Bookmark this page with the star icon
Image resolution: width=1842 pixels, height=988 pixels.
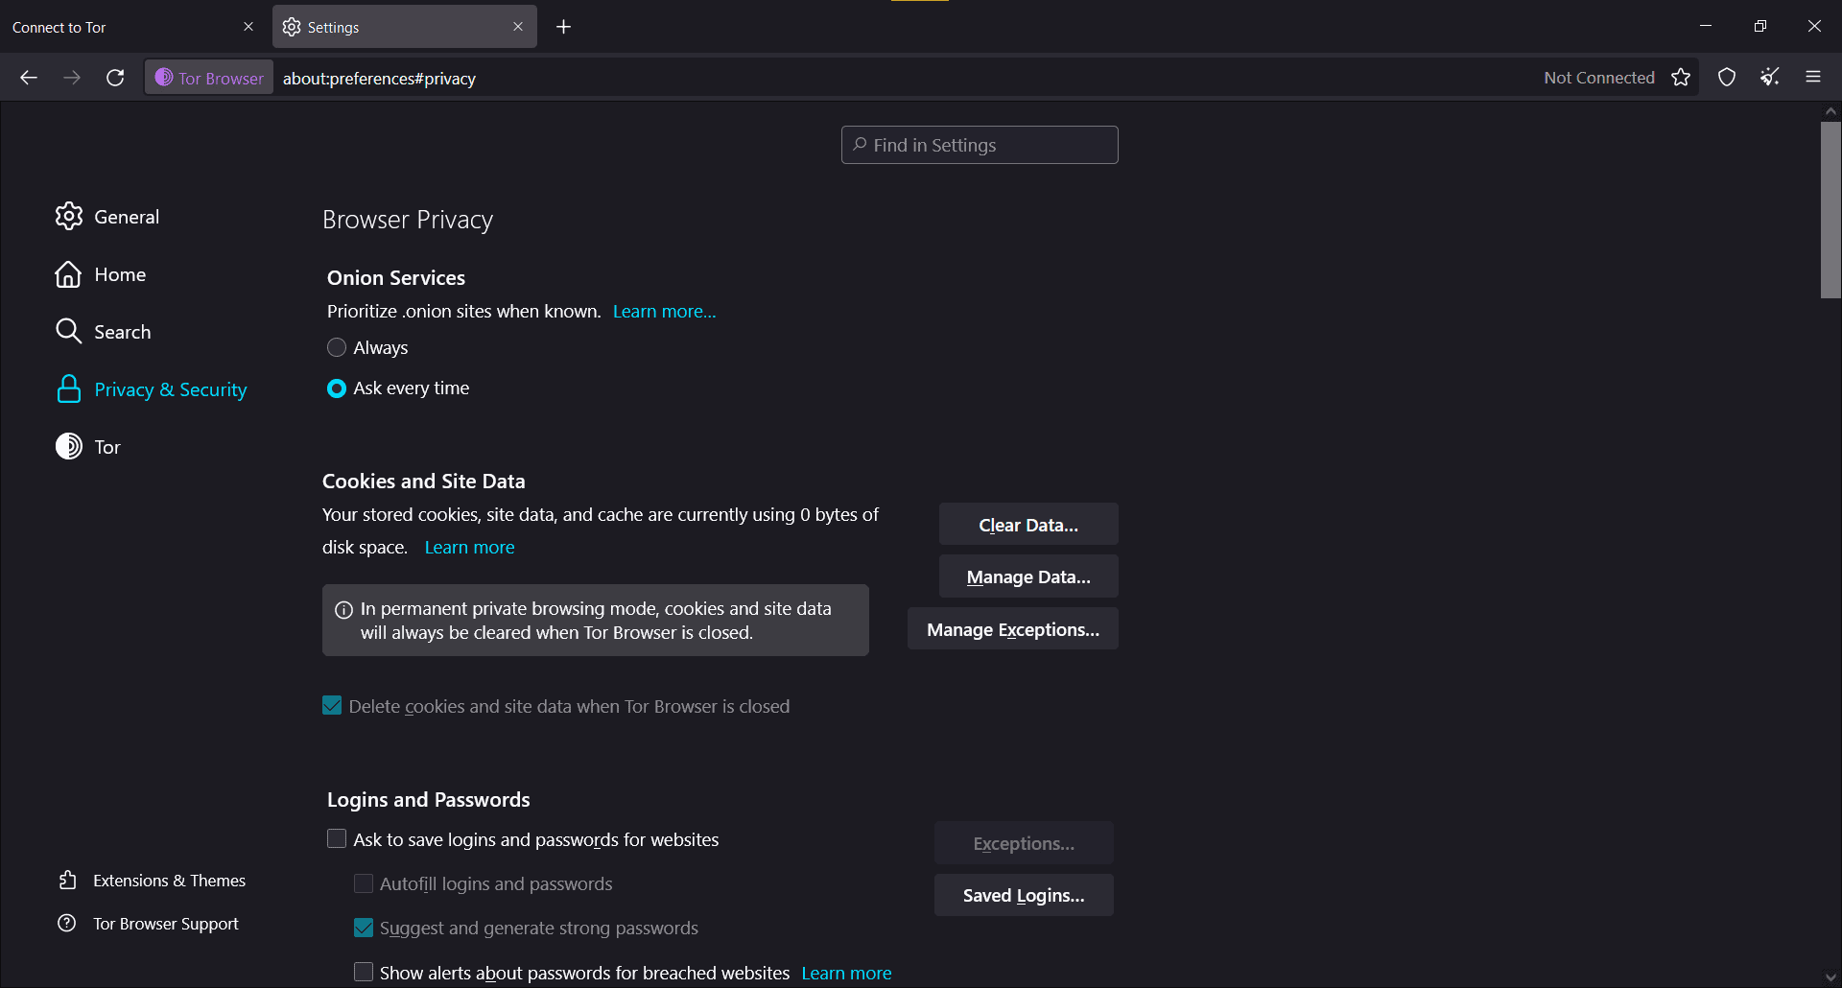click(1681, 78)
